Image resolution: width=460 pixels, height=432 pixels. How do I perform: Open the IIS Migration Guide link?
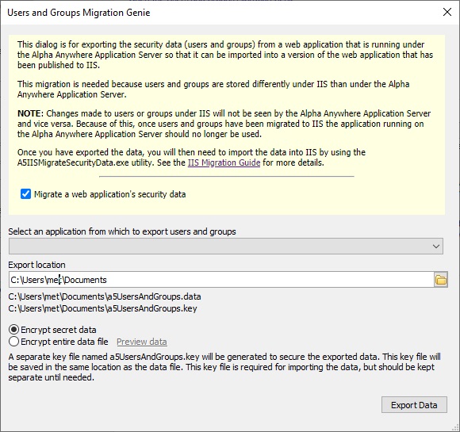tap(224, 162)
